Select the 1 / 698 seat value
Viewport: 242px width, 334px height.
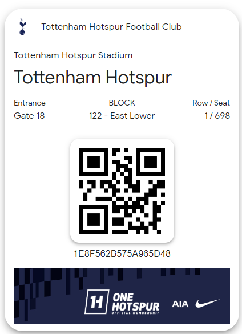point(217,116)
